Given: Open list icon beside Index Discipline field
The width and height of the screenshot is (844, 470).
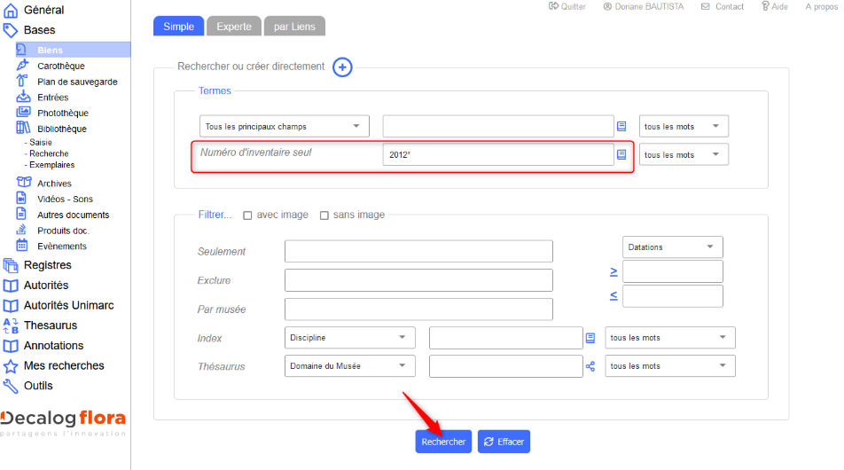Looking at the screenshot, I should 590,338.
